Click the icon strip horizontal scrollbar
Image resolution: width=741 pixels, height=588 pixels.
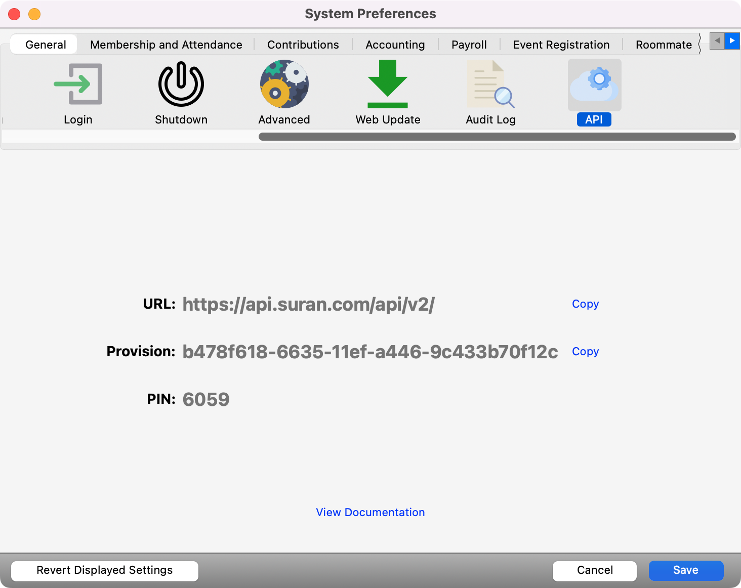pyautogui.click(x=497, y=137)
